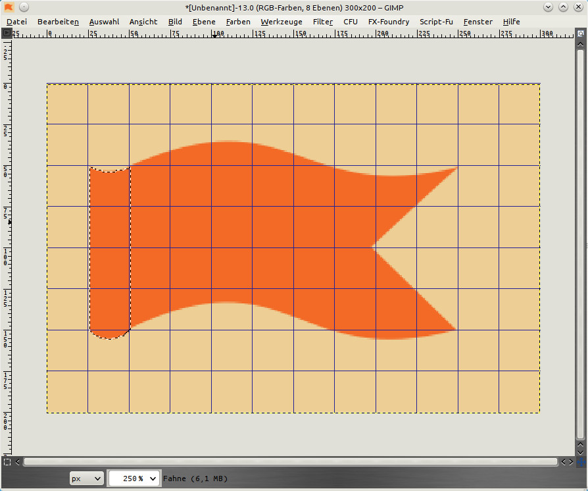Click the round pin button in title bar
Image resolution: width=588 pixels, height=491 pixels.
pyautogui.click(x=24, y=7)
